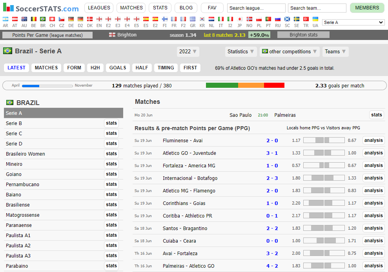The height and width of the screenshot is (272, 388).
Task: Select the Russia flag labeled RU
Action: [278, 19]
